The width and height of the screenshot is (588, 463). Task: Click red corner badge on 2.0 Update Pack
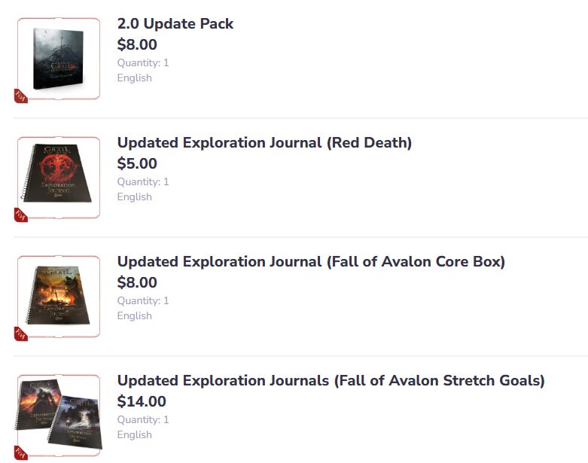pyautogui.click(x=20, y=96)
